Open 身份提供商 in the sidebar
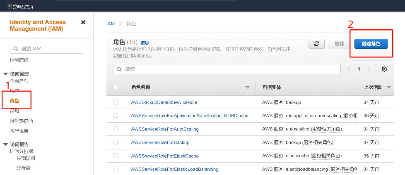 (x=22, y=121)
